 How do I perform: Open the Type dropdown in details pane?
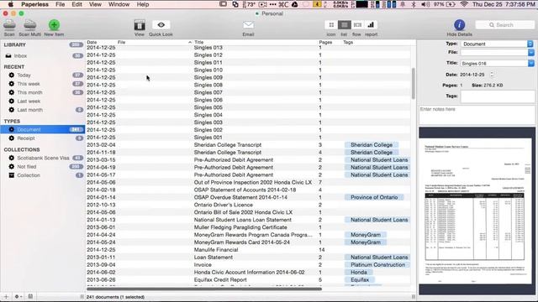coord(497,44)
